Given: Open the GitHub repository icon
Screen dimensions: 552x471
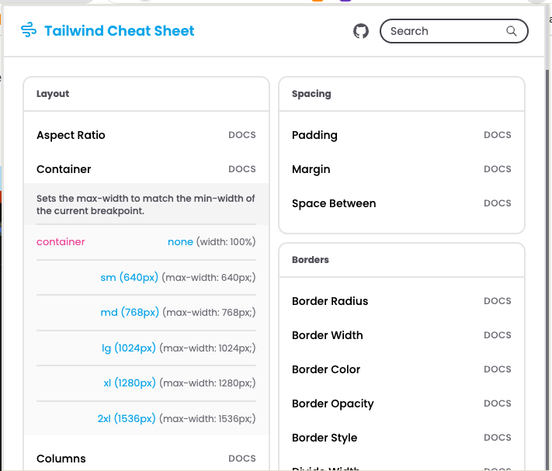Looking at the screenshot, I should coord(361,31).
